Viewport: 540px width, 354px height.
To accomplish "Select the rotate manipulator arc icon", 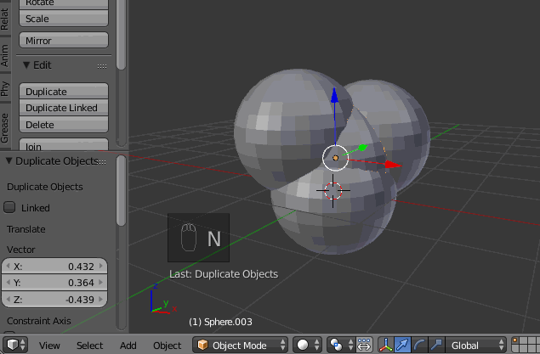I will (x=419, y=345).
